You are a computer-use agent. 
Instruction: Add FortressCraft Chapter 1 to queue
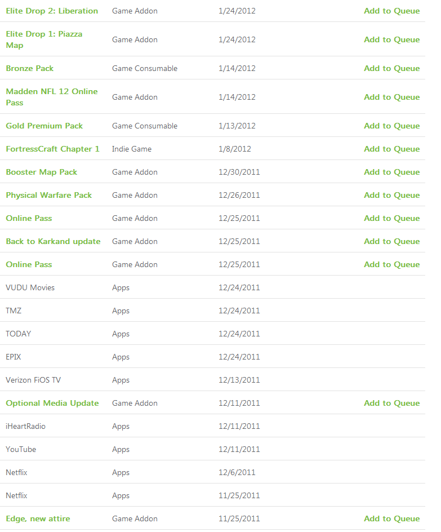coord(392,149)
